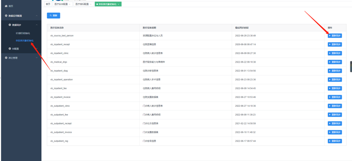
Task: Select the vb_inpatient_recept name cell
Action: click(x=93, y=44)
